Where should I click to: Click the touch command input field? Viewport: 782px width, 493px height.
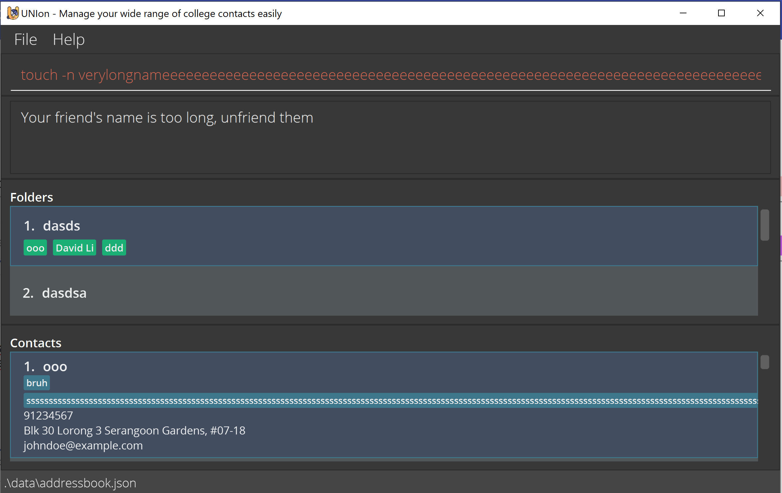point(390,75)
